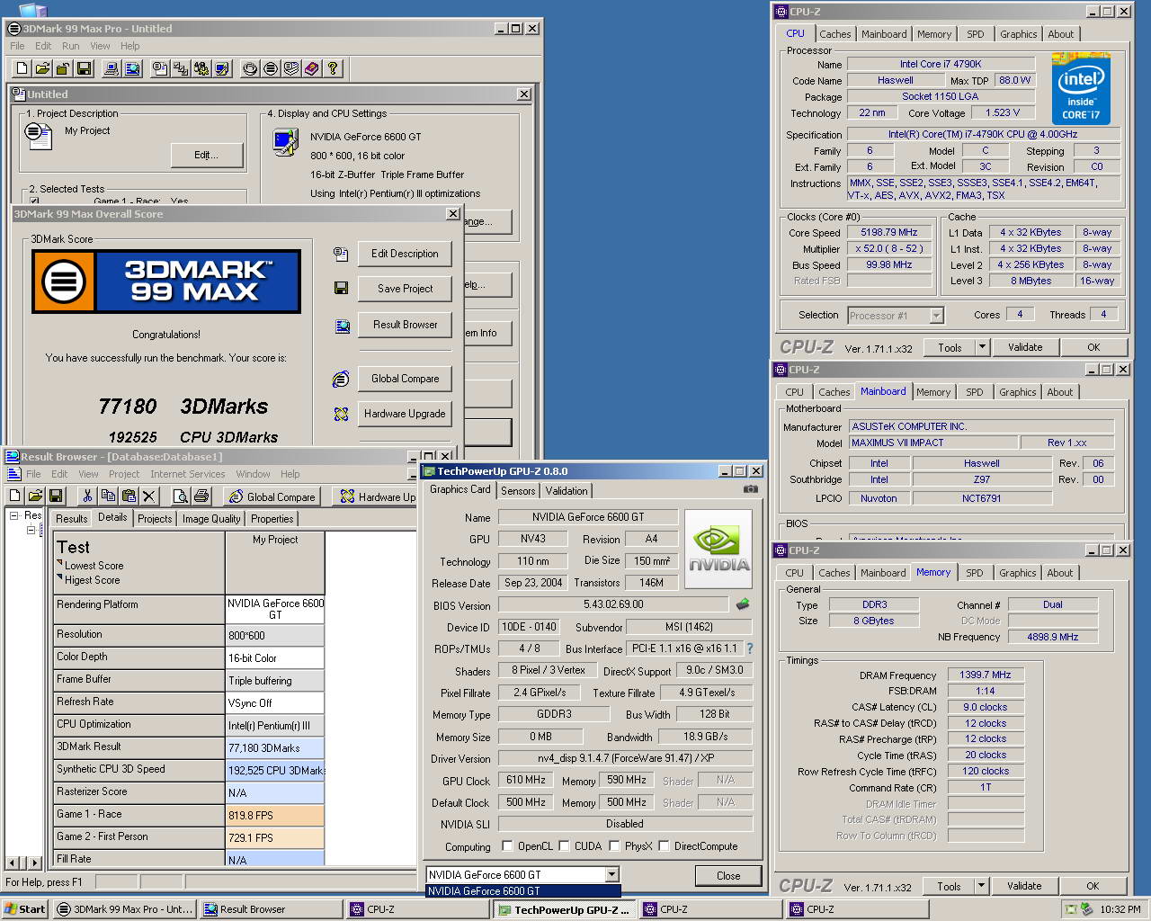The width and height of the screenshot is (1151, 921).
Task: Collapse the Res root tree node
Action: [x=14, y=515]
